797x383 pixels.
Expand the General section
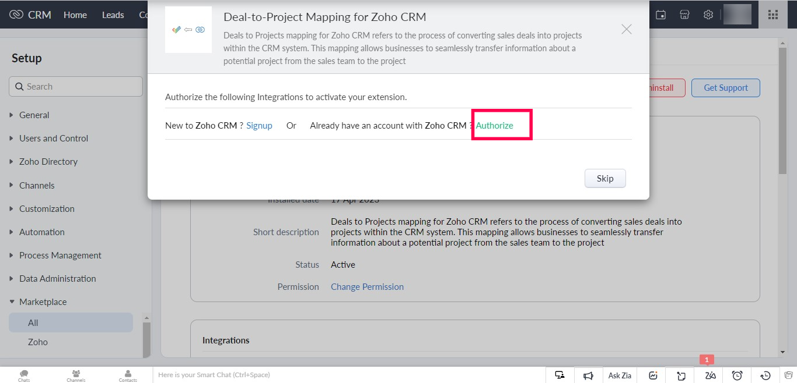34,115
